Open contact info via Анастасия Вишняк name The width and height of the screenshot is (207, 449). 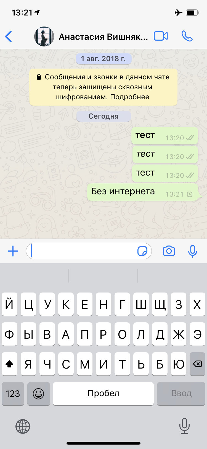103,36
